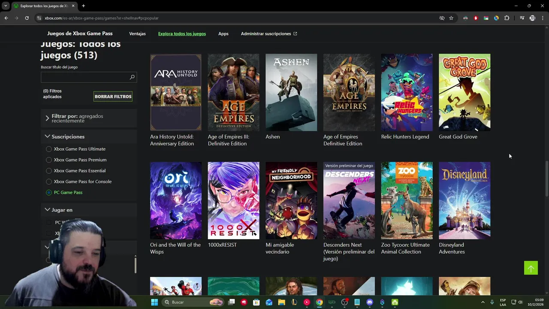Click the eye-slash icon in address bar

pos(442,18)
